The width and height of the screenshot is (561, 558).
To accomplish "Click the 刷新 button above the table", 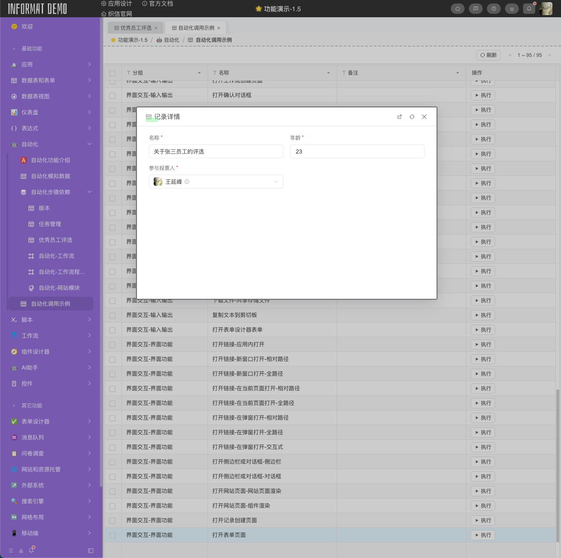I will (488, 55).
